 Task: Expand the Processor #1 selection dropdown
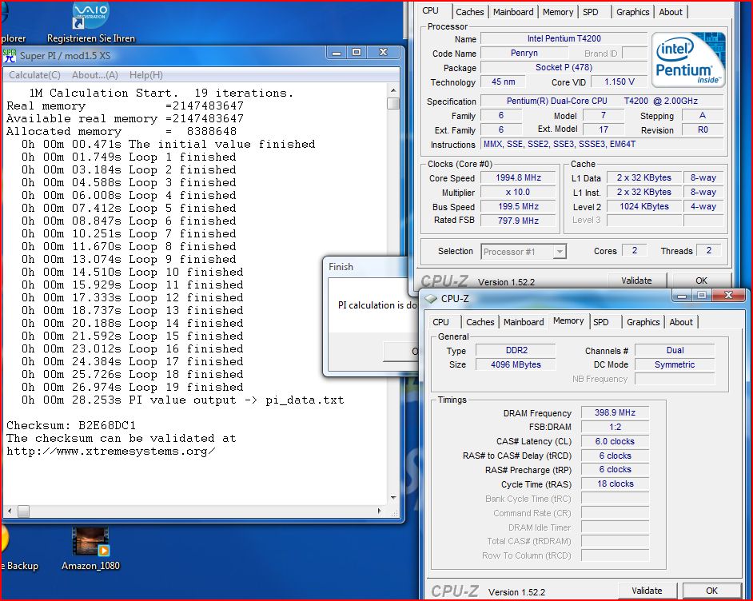[x=560, y=252]
